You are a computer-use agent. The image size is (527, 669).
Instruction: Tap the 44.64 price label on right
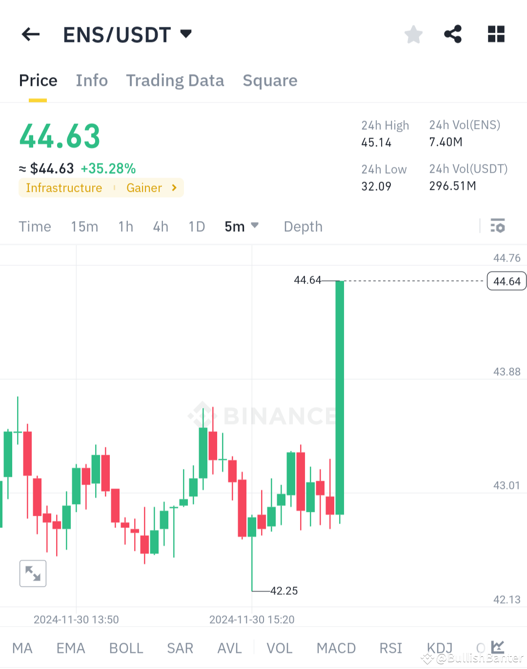(x=506, y=281)
